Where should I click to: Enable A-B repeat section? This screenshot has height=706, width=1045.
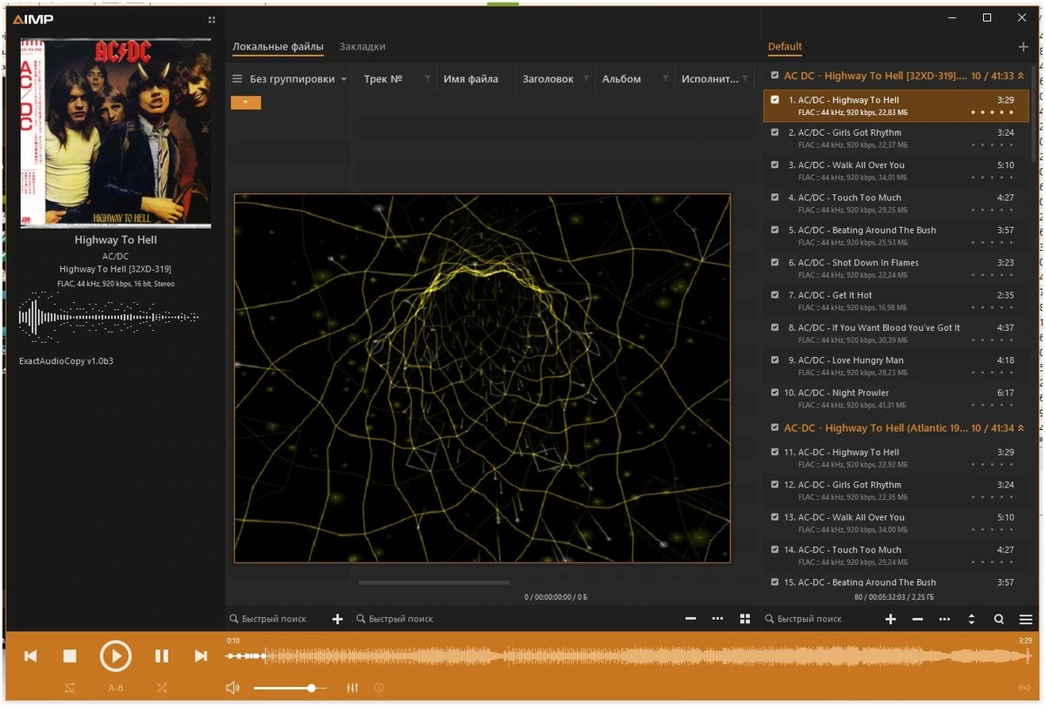116,688
